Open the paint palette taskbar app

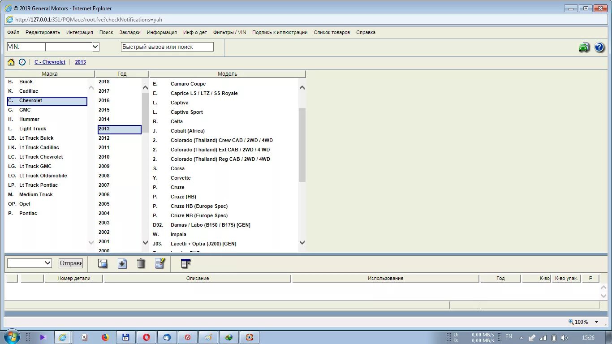point(208,337)
